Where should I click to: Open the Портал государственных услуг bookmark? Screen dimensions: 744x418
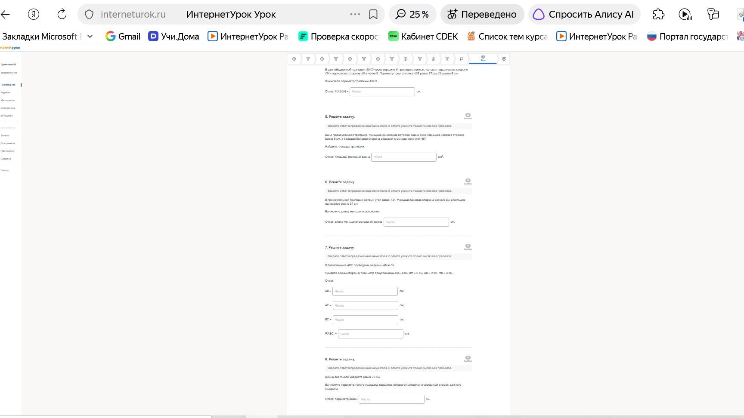click(x=687, y=37)
